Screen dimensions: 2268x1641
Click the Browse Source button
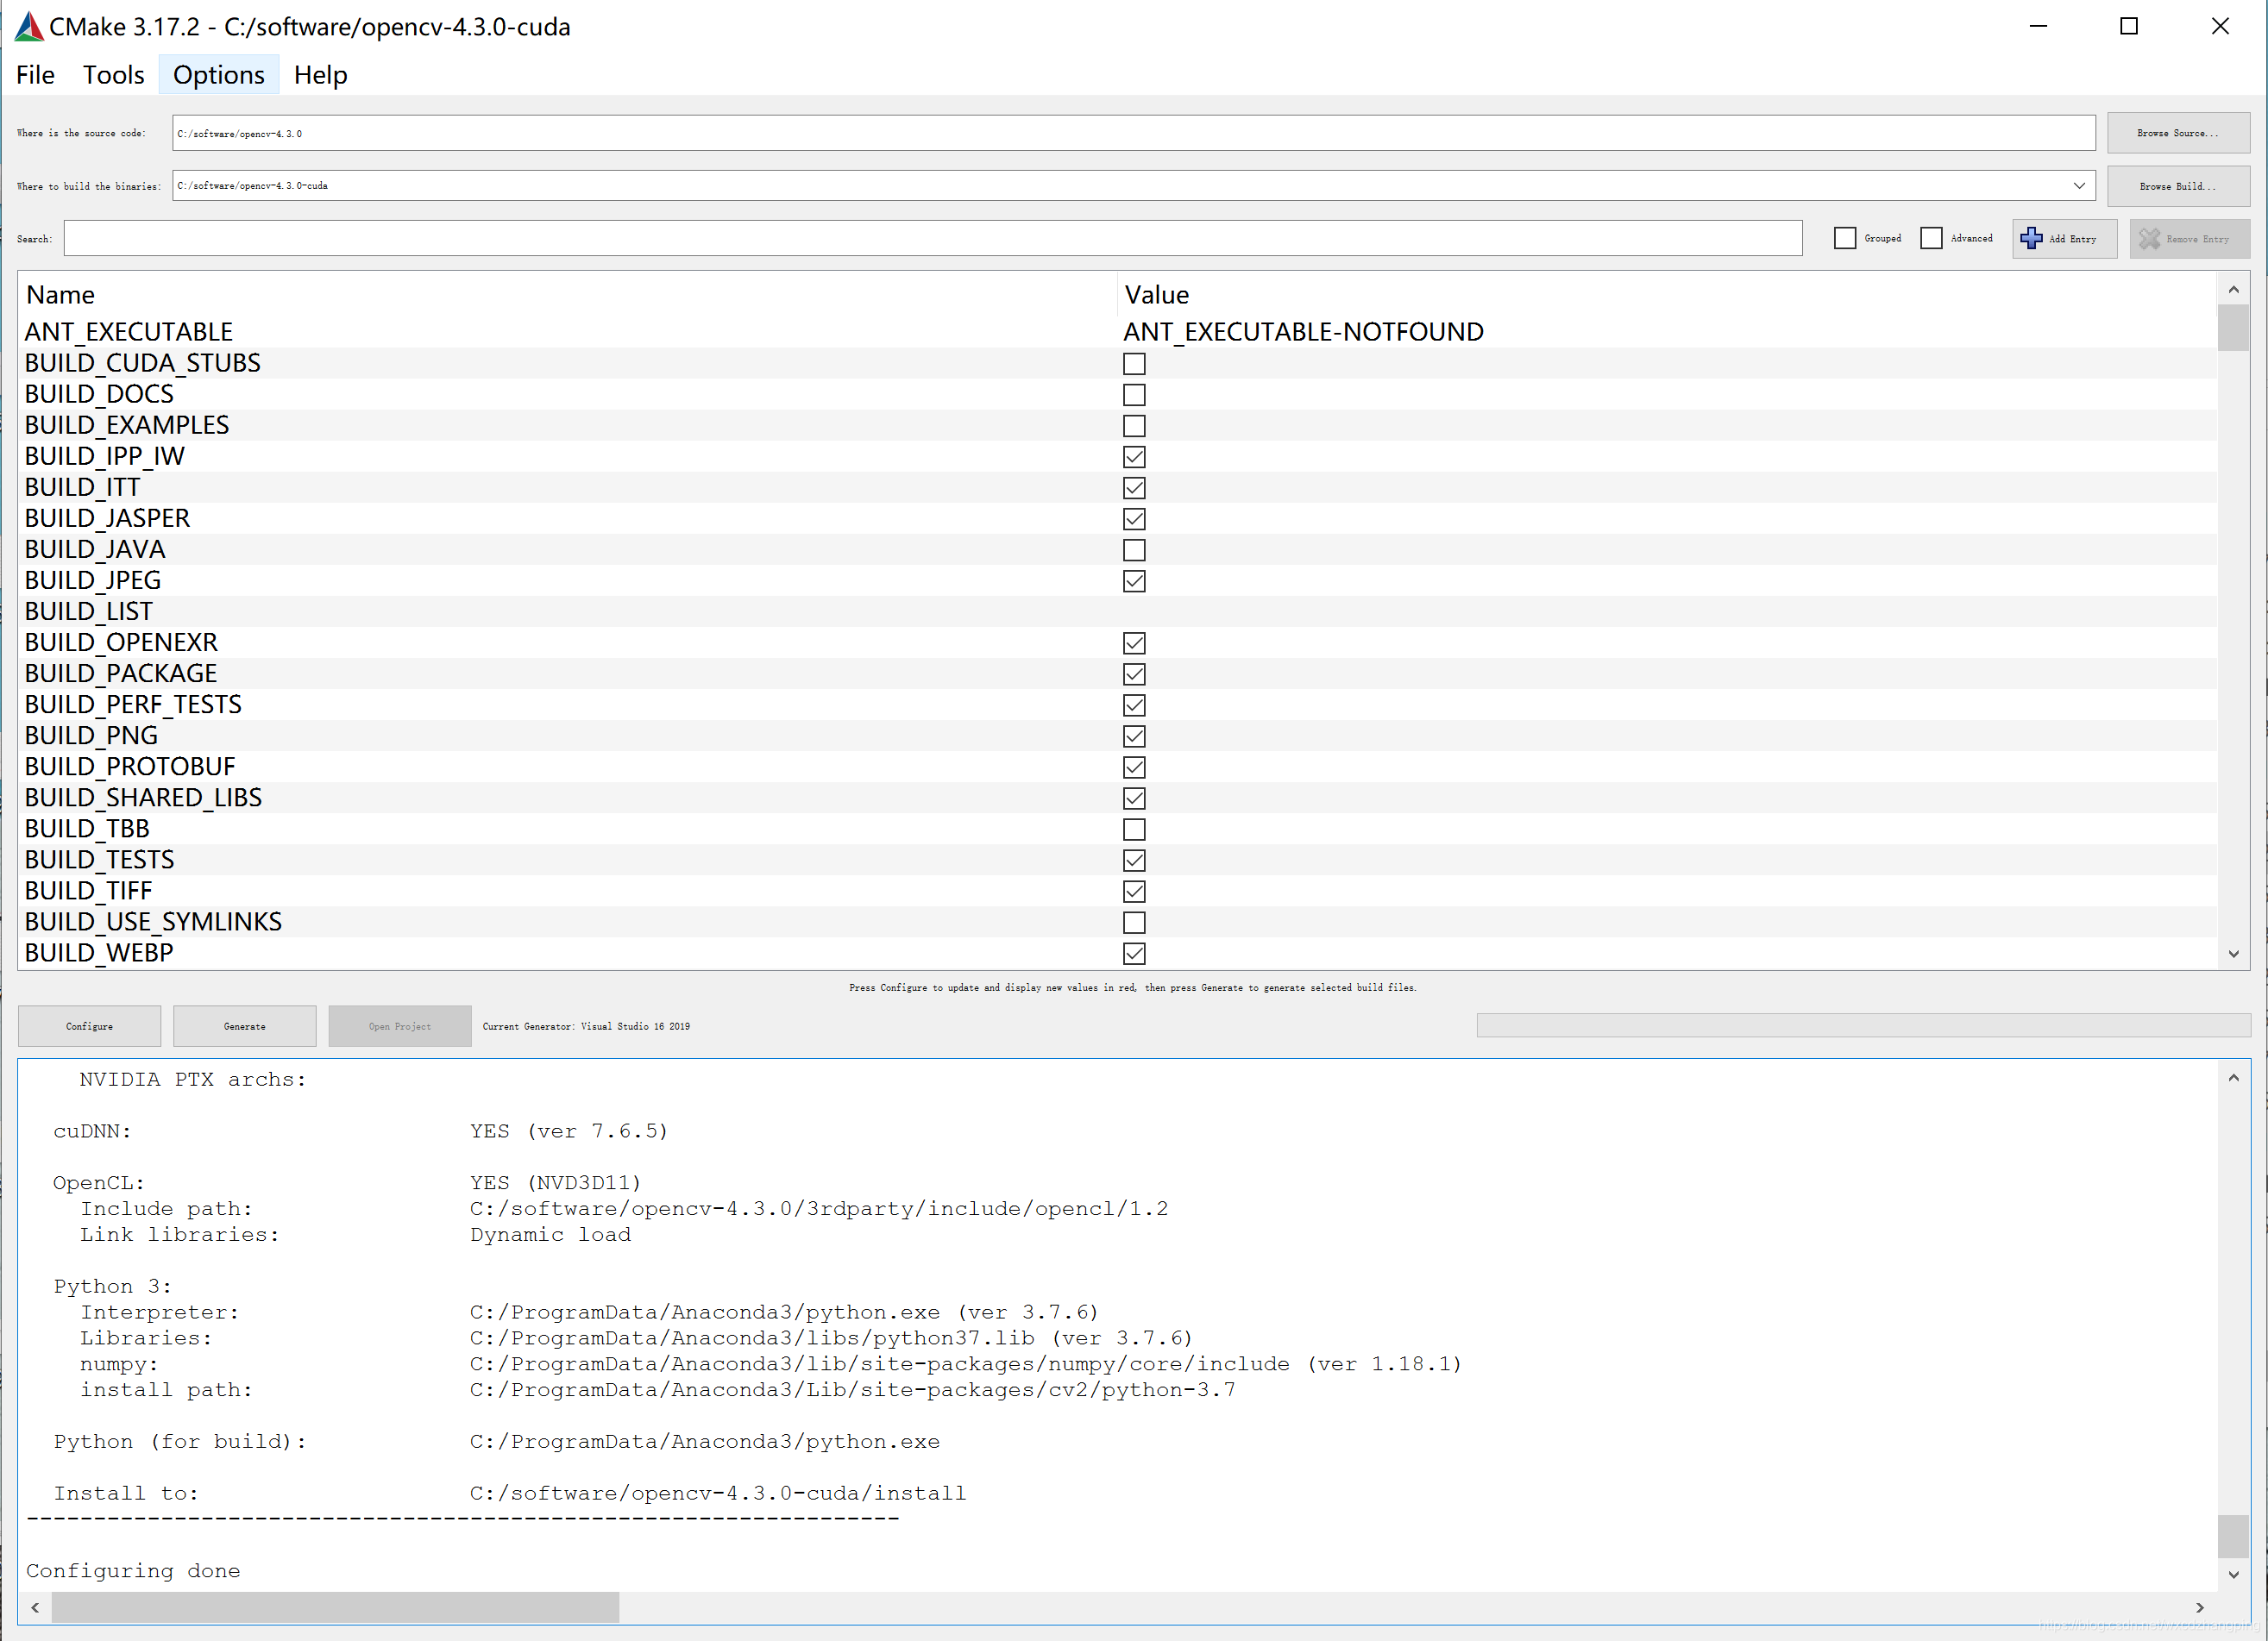pyautogui.click(x=2177, y=133)
